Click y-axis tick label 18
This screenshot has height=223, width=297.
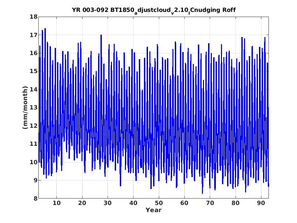pyautogui.click(x=33, y=17)
